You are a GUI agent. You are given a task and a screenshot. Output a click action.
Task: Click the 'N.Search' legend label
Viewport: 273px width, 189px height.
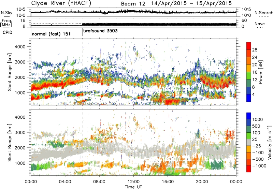coord(263,13)
